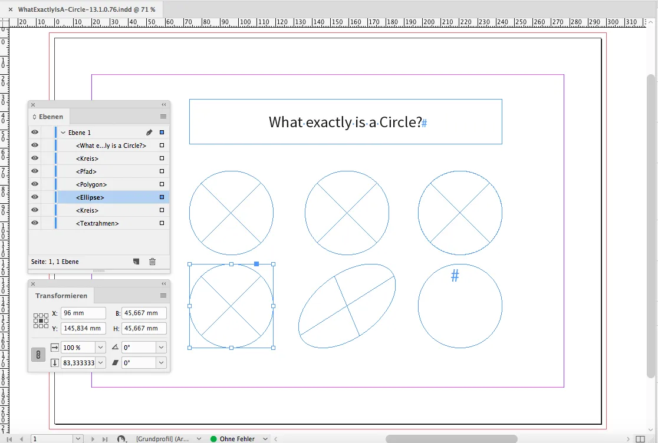Open the preflight menu icon in the status bar
The image size is (658, 443).
[121, 439]
